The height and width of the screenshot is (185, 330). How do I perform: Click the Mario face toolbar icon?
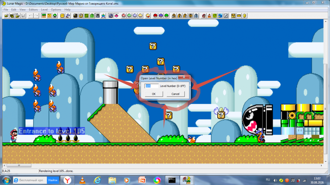click(x=204, y=16)
